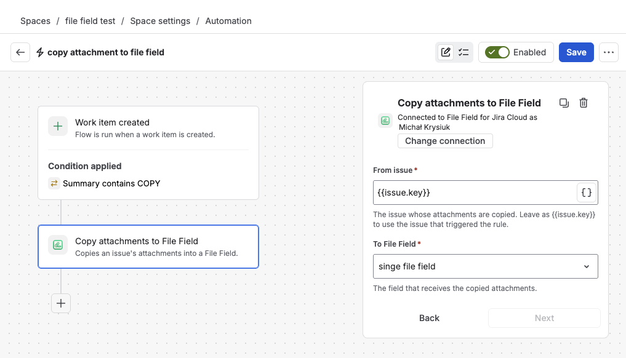Click the Summary contains COPY condition icon
626x358 pixels.
54,183
